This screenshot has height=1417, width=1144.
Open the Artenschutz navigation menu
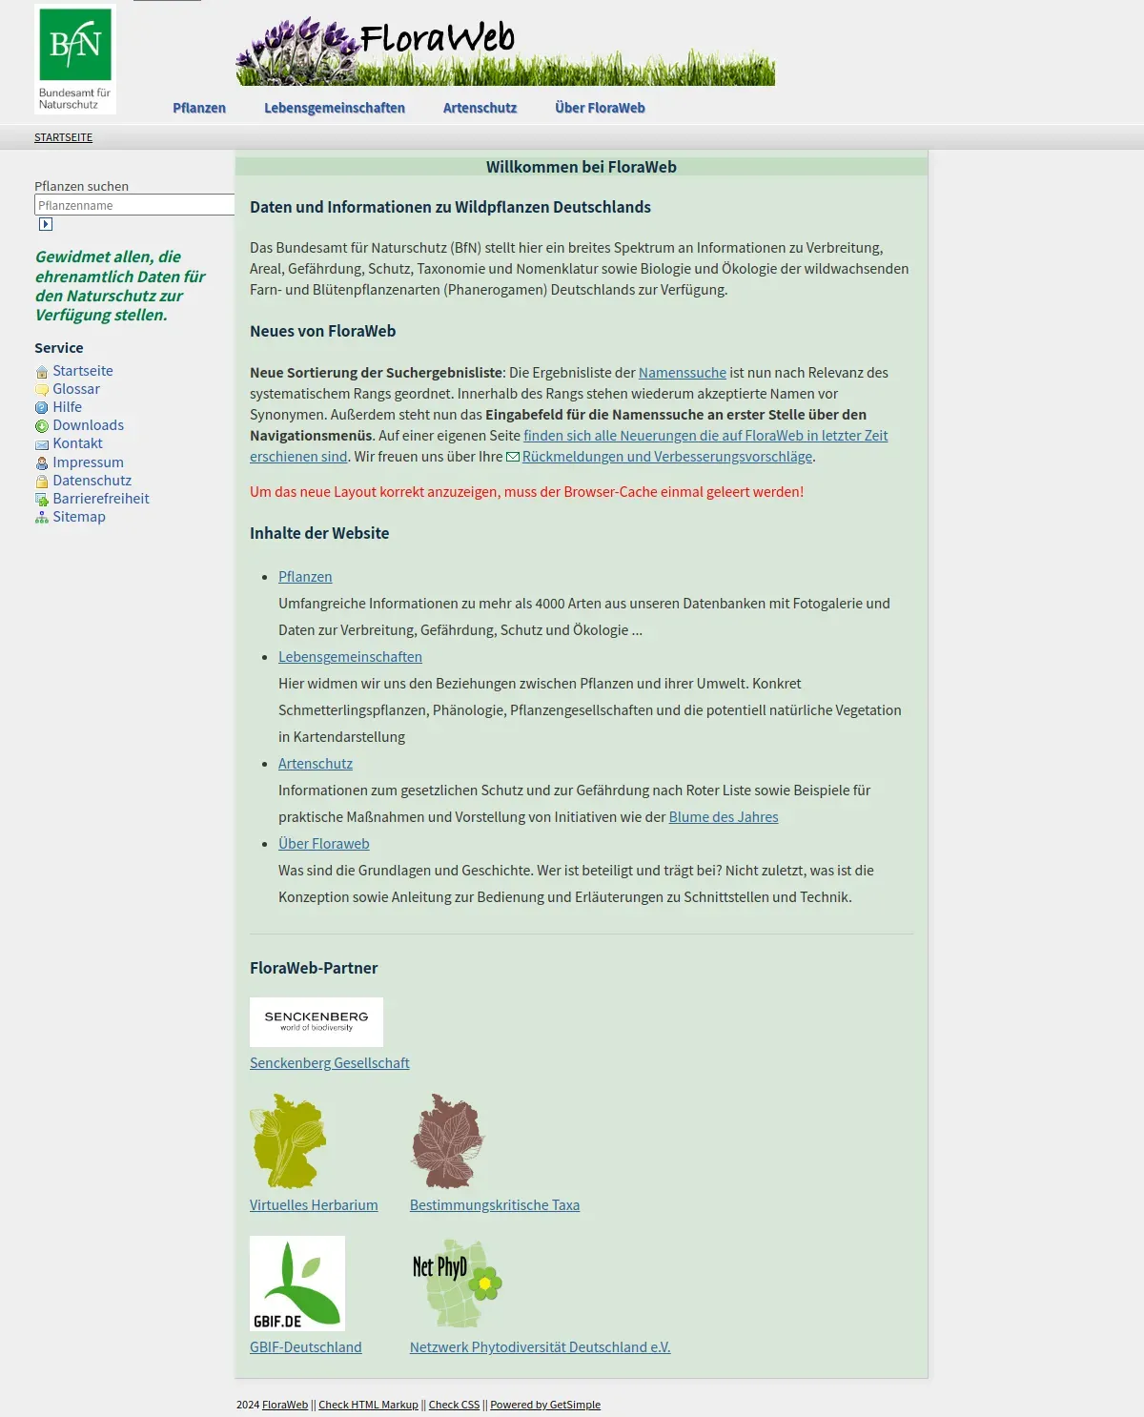tap(480, 108)
